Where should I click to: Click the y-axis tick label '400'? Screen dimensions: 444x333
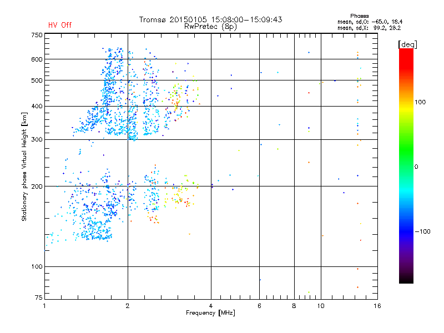(37, 106)
